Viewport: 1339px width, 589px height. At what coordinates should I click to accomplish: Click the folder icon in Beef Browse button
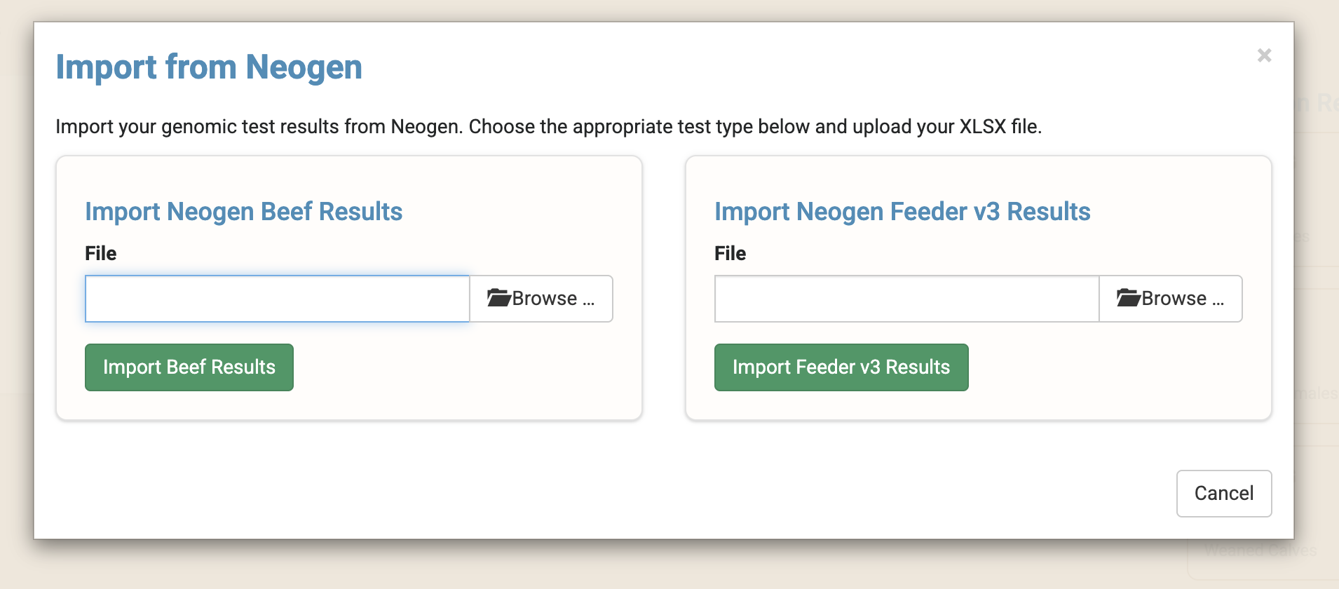tap(498, 298)
